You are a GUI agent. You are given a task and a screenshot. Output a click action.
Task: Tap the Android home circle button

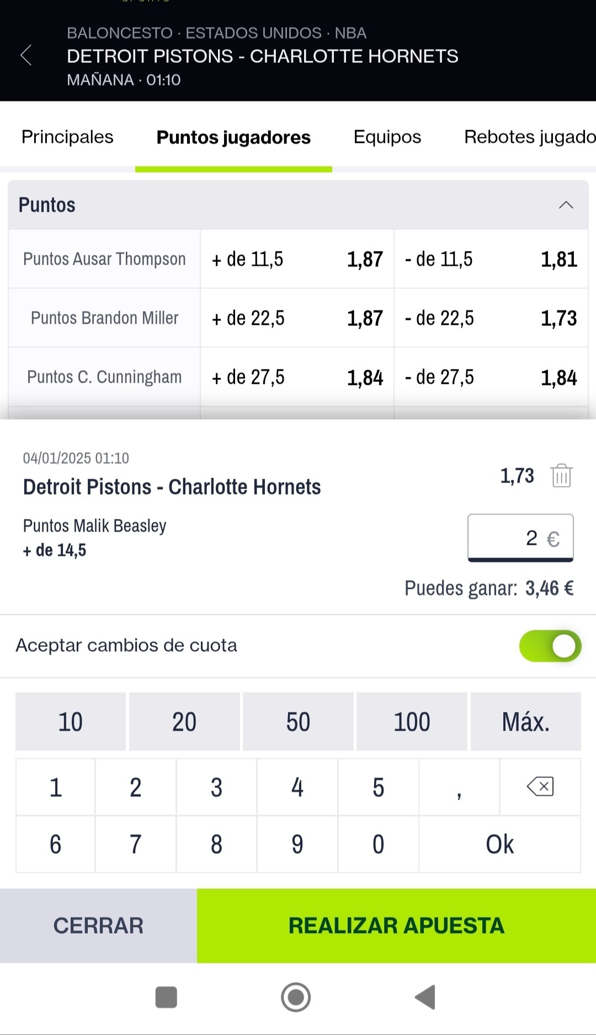click(x=296, y=997)
